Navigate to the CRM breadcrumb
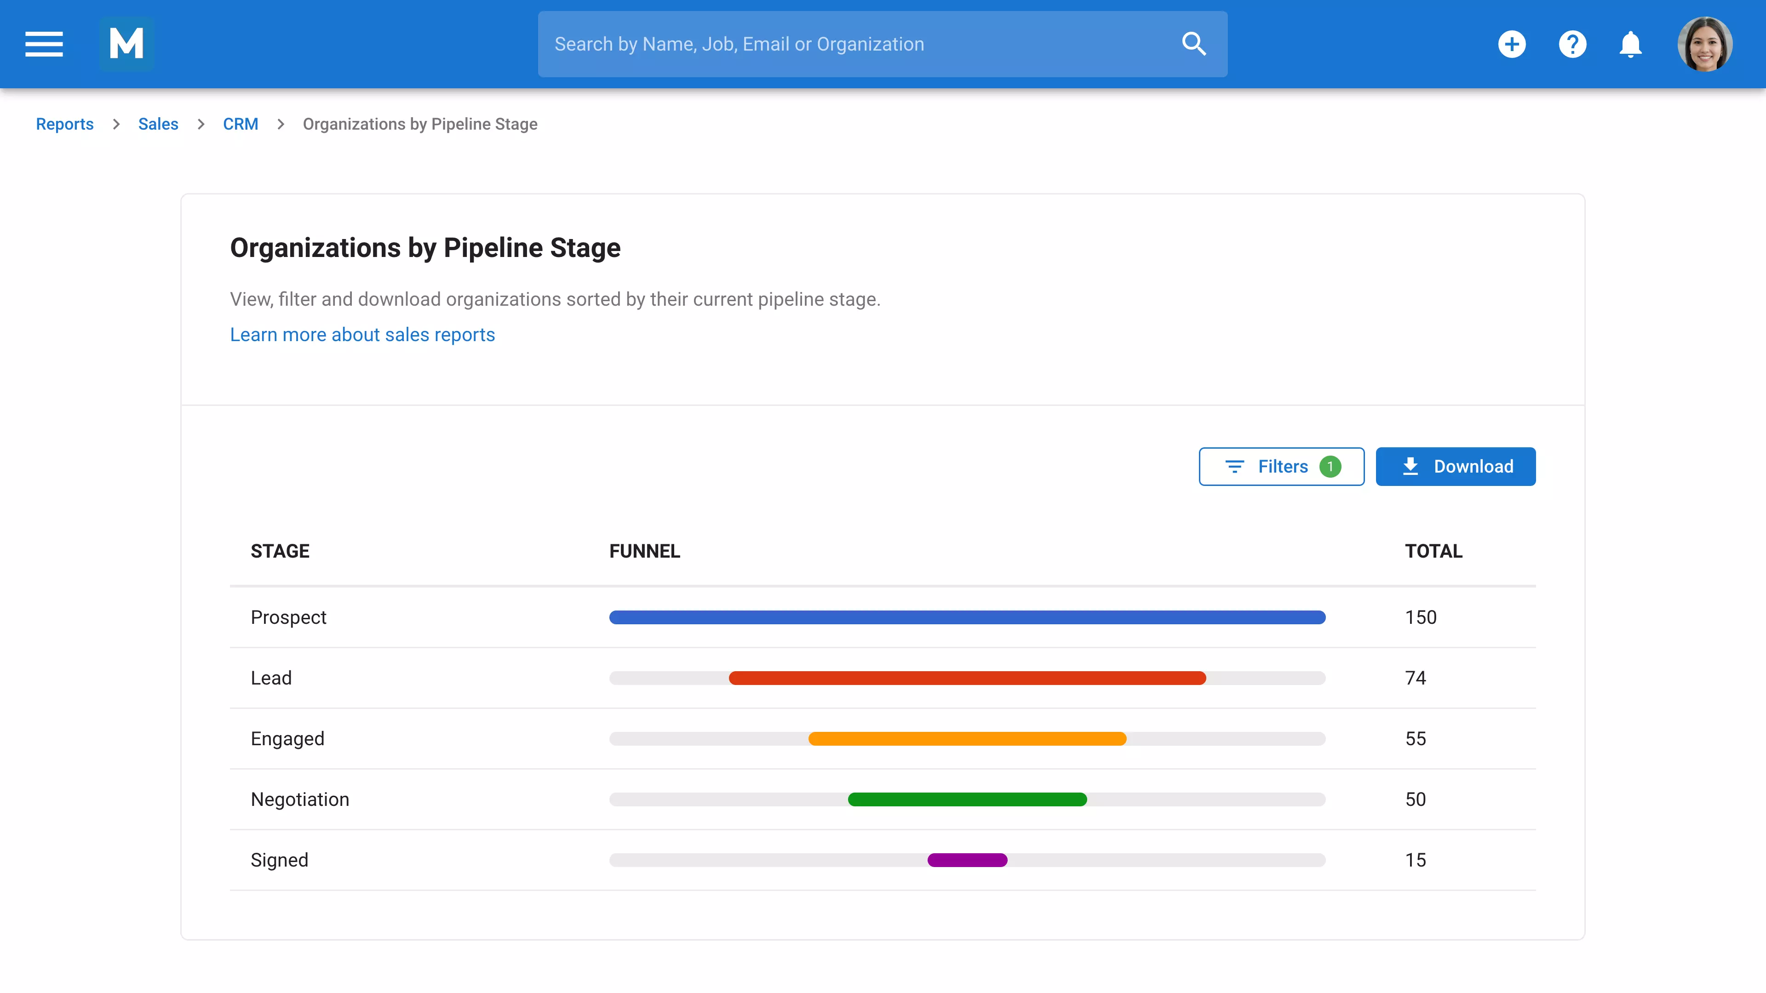The height and width of the screenshot is (993, 1766). tap(241, 124)
